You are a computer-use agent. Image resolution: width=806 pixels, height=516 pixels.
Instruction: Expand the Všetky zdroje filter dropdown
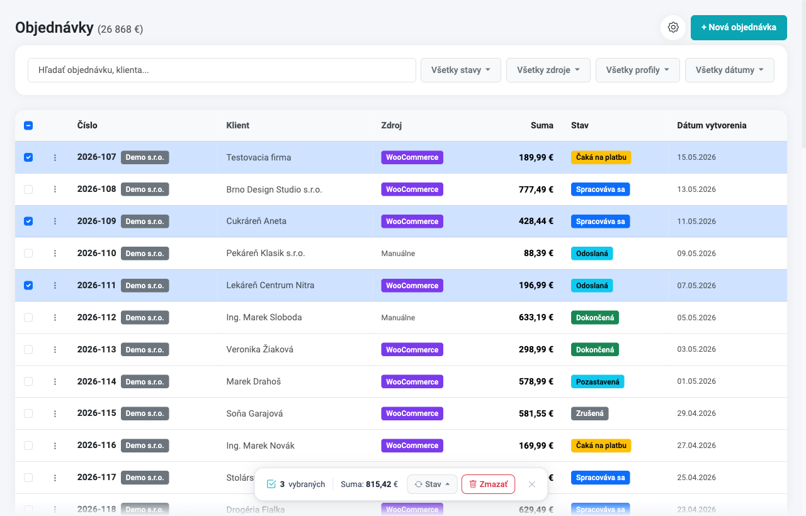tap(548, 70)
